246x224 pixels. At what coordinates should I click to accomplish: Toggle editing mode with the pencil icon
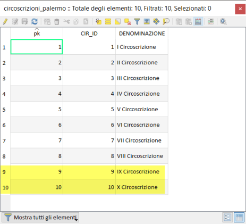coord(5,22)
